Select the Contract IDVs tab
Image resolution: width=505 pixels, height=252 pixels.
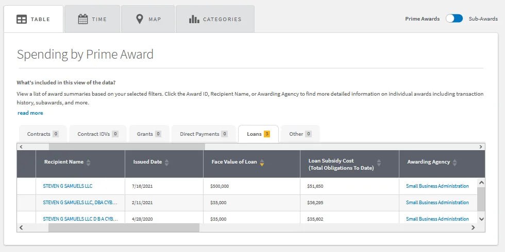click(x=98, y=134)
